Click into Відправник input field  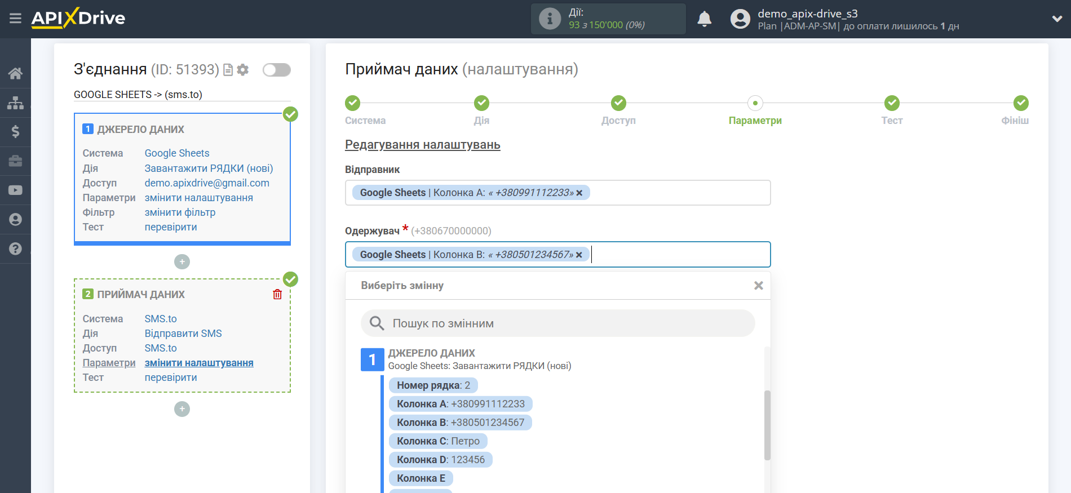click(557, 193)
